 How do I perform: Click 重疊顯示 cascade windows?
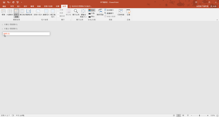[109, 13]
